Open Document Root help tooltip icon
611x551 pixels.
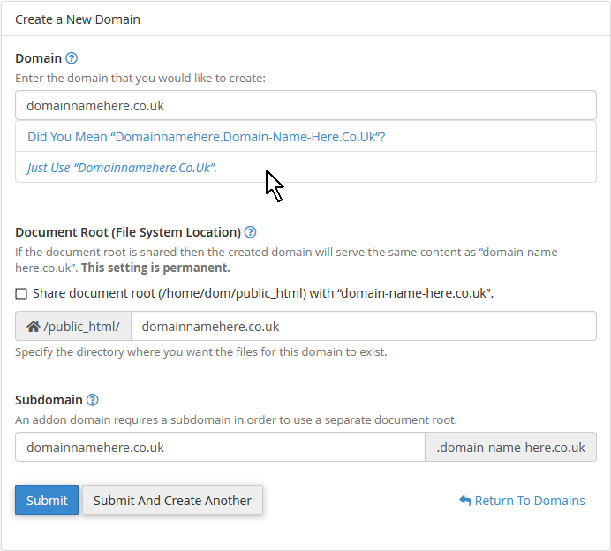click(x=250, y=232)
